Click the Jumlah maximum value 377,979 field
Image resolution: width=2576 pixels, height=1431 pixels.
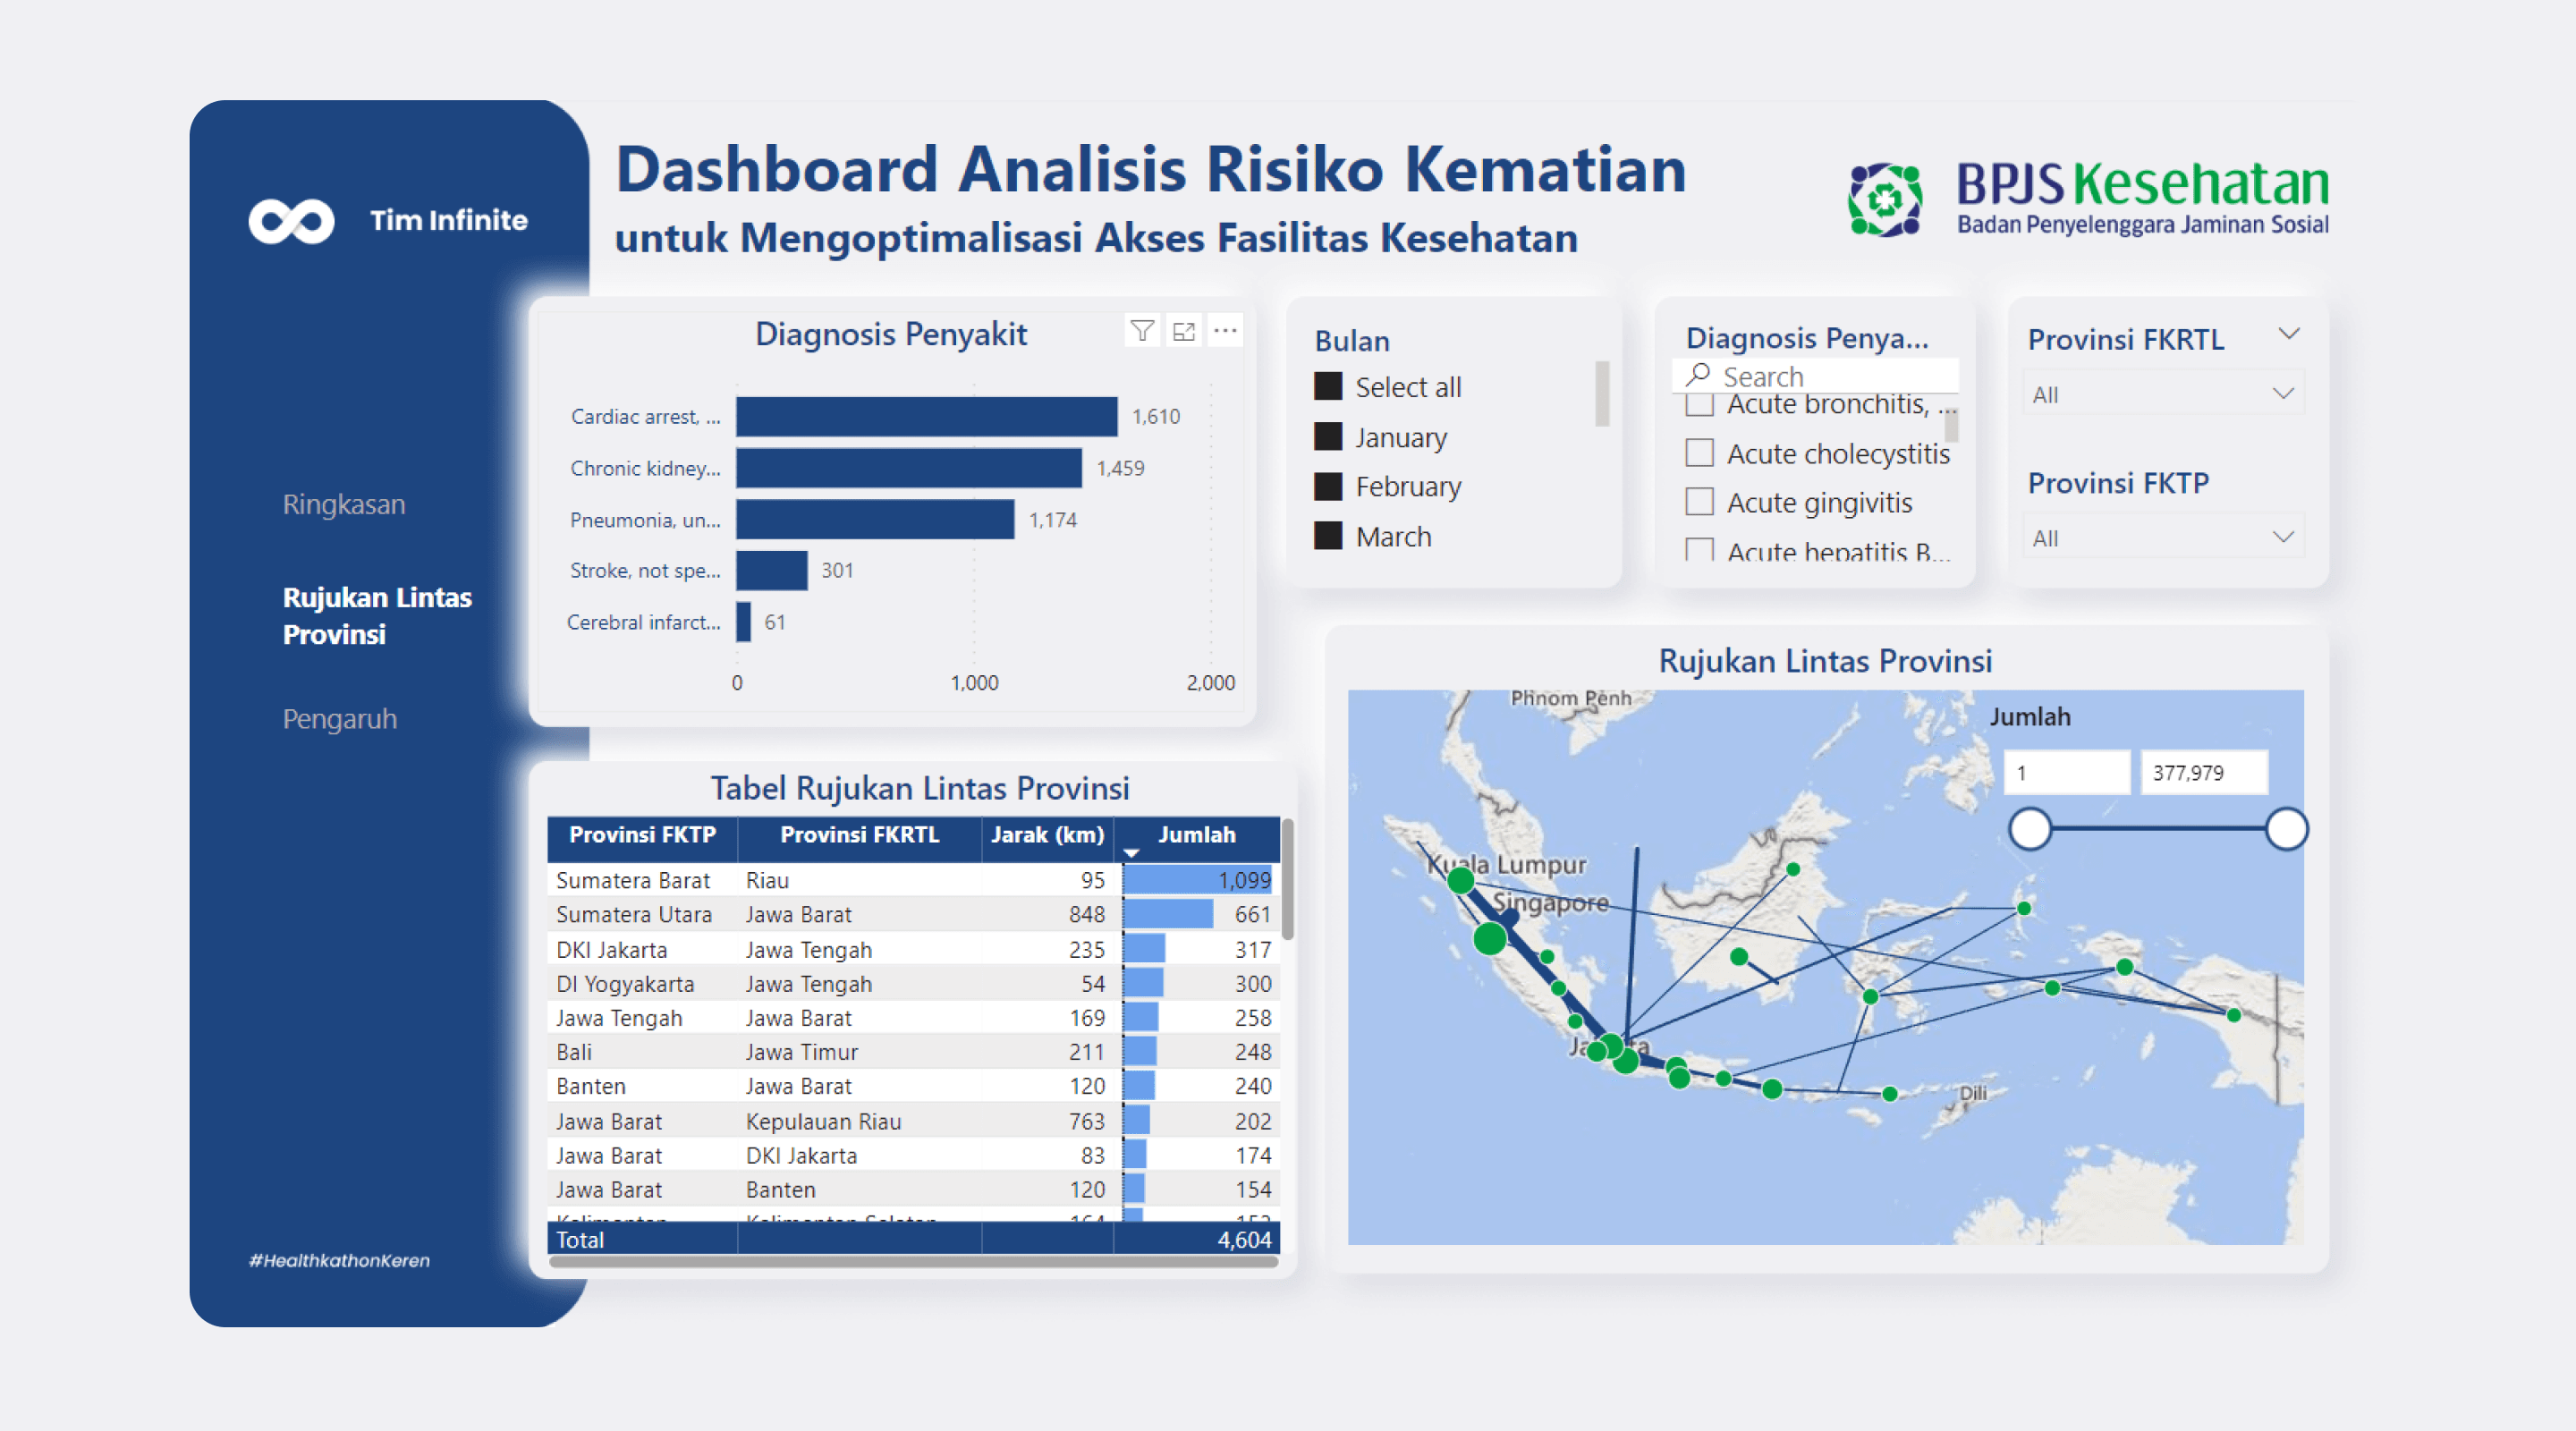tap(2203, 773)
